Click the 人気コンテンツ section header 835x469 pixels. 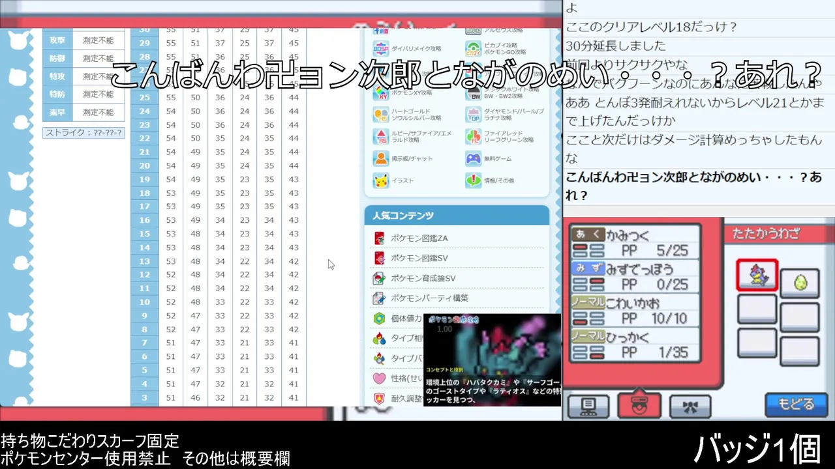(457, 215)
